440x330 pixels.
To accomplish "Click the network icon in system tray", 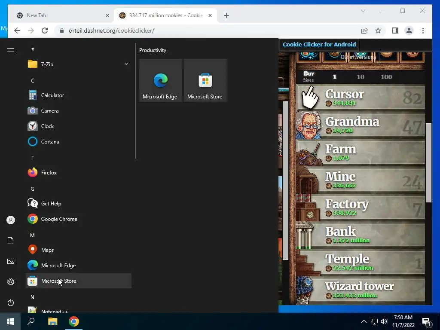I will pyautogui.click(x=374, y=321).
